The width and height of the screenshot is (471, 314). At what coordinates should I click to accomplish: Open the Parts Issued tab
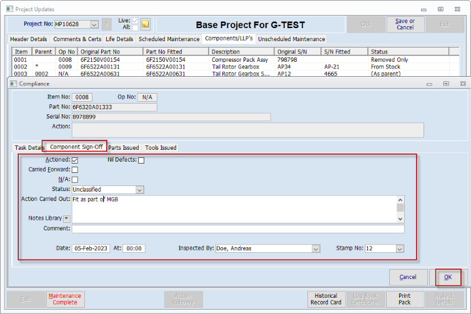(x=124, y=148)
